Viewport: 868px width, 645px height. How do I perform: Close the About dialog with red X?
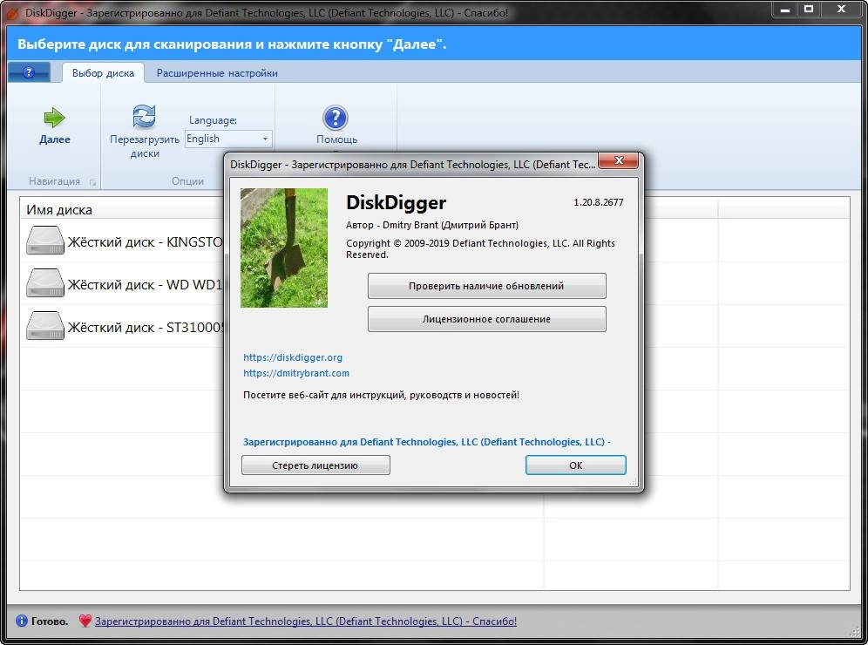pos(619,160)
